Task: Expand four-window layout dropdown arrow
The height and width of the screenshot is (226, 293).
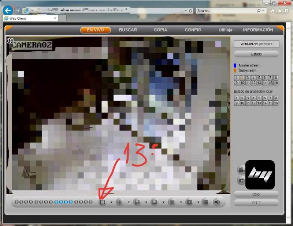Action: point(129,202)
